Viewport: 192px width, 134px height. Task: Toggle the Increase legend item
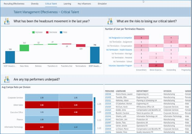(x=37, y=32)
